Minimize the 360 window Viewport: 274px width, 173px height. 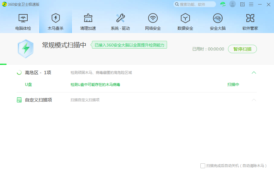260,5
